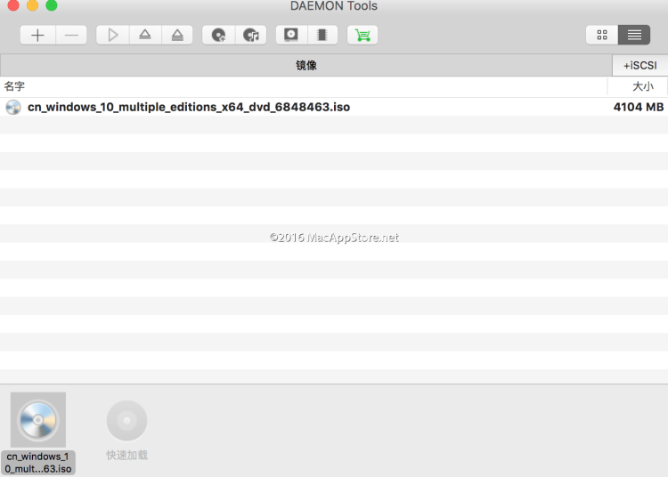Click the 快速加载 quick mount disc

coord(126,422)
